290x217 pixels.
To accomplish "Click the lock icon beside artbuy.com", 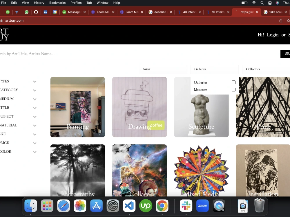I will [x=1, y=21].
